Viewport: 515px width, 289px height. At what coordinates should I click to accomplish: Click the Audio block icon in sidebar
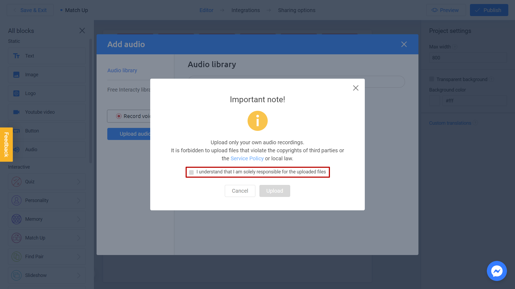coord(16,150)
